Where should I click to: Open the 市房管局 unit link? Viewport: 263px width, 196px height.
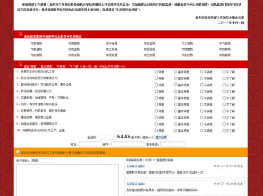[74, 43]
